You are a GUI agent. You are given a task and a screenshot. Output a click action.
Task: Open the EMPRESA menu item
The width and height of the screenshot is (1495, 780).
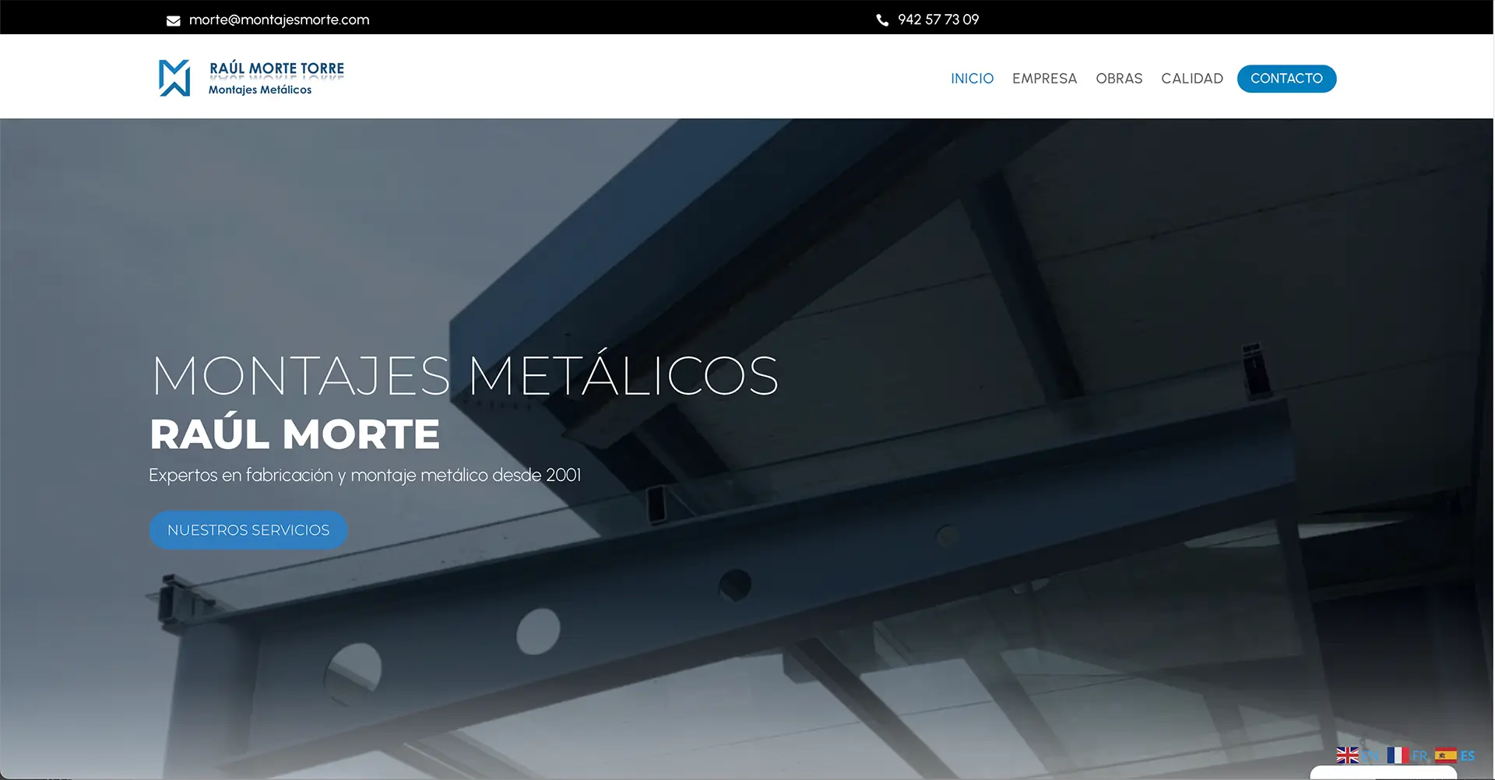[x=1044, y=79]
